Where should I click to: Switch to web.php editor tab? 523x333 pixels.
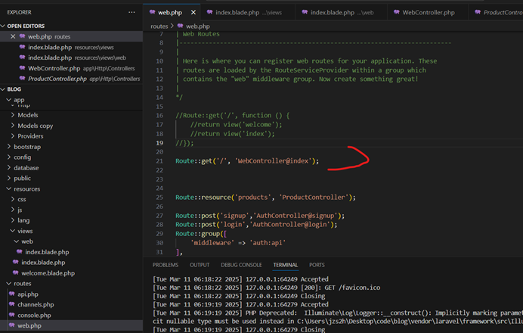click(170, 12)
